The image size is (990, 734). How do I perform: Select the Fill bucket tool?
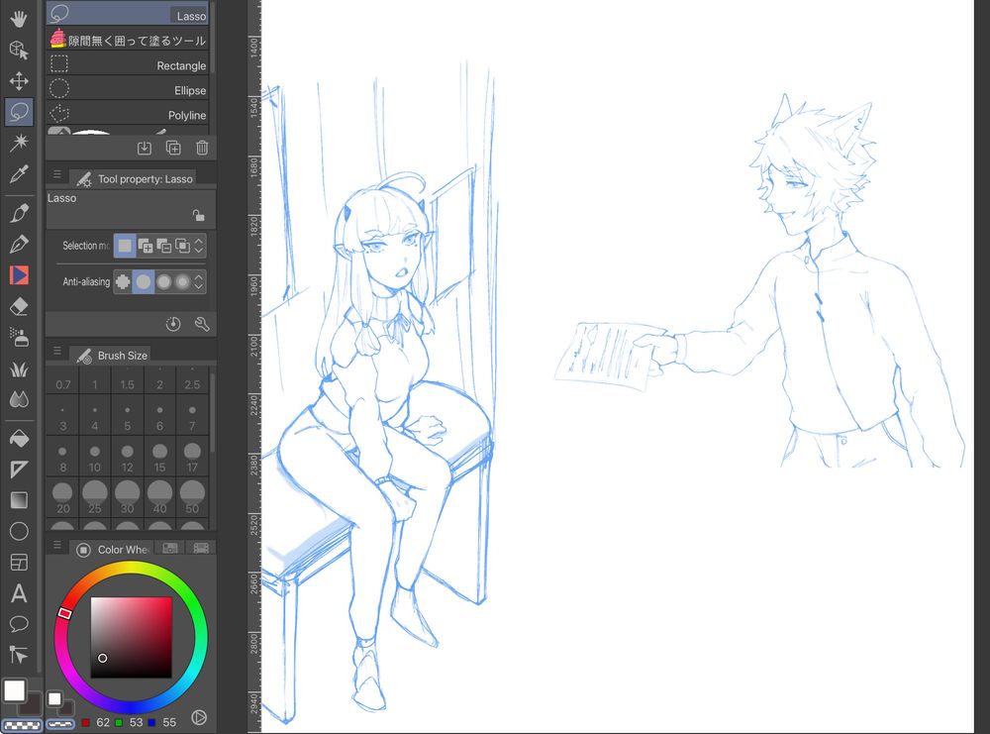(x=19, y=438)
